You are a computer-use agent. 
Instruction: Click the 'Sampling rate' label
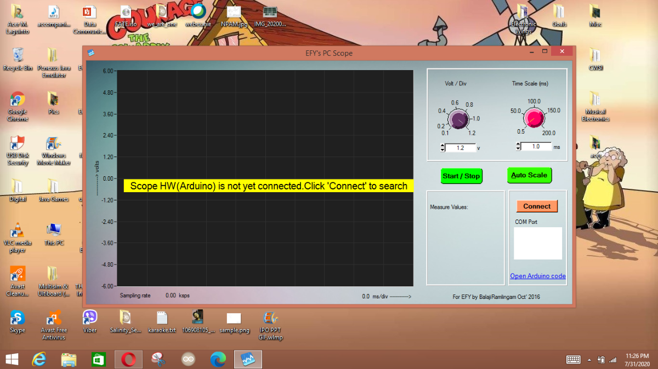pos(135,295)
